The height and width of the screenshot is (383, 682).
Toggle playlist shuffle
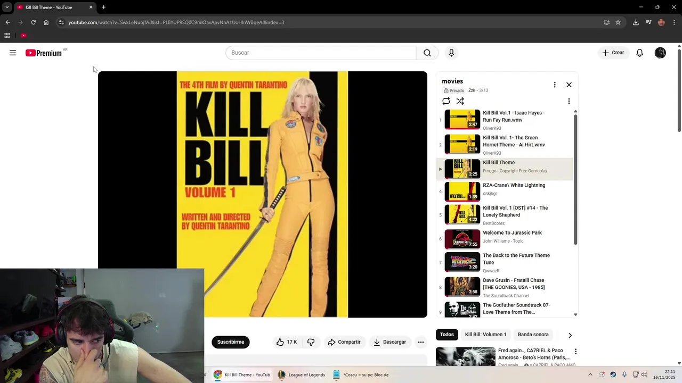coord(460,101)
